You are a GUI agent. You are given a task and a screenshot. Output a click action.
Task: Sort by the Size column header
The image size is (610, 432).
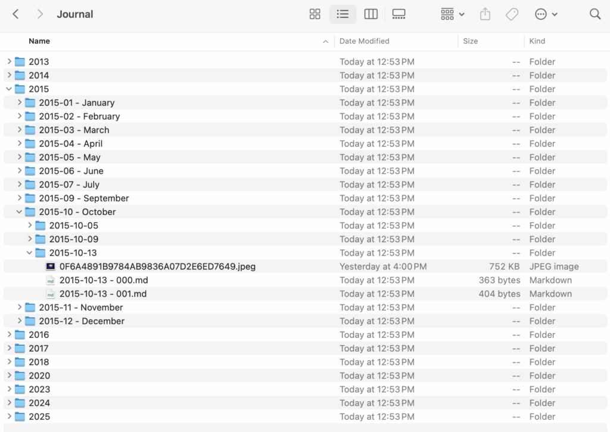click(x=470, y=41)
